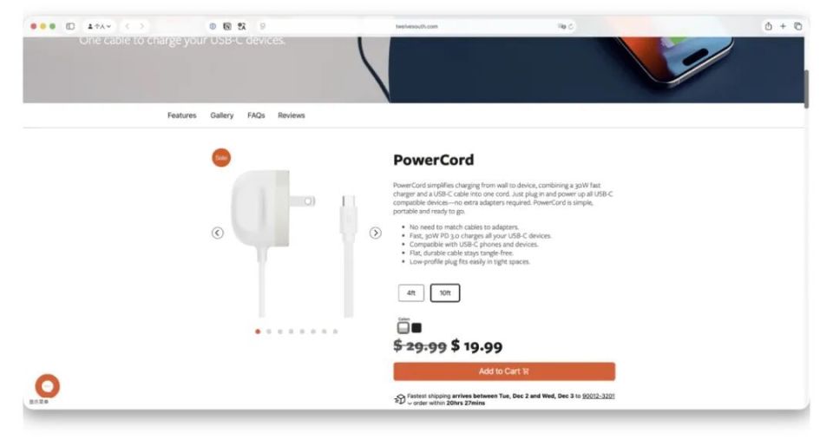Show the tab overview icon
The image size is (833, 440).
coord(798,26)
